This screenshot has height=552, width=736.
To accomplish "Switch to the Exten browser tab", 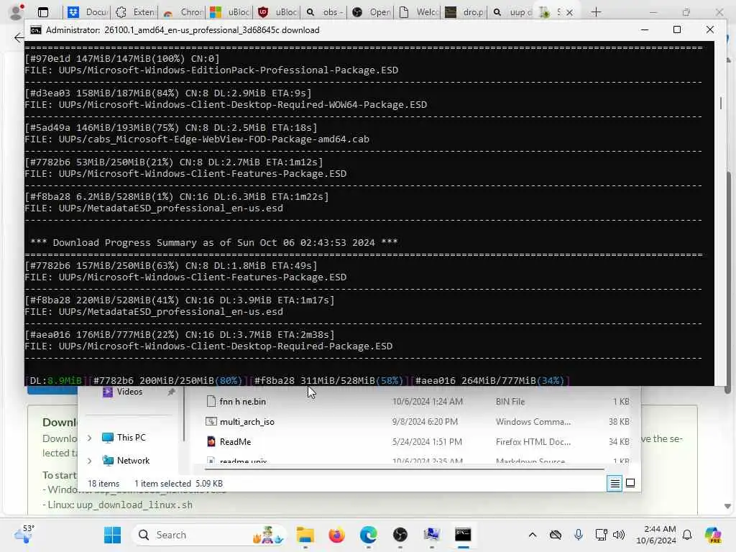I will [x=134, y=11].
